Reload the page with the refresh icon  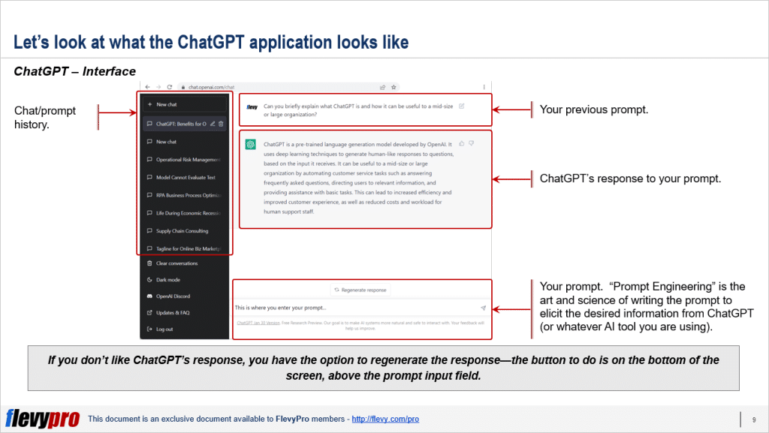(170, 87)
